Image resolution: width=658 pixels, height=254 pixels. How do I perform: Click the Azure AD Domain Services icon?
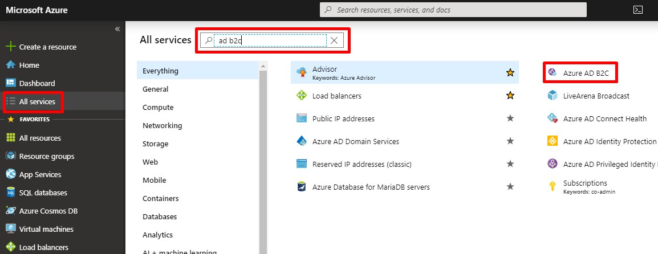coord(301,141)
